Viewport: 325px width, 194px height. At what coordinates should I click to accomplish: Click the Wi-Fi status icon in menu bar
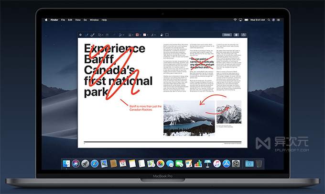(235, 20)
